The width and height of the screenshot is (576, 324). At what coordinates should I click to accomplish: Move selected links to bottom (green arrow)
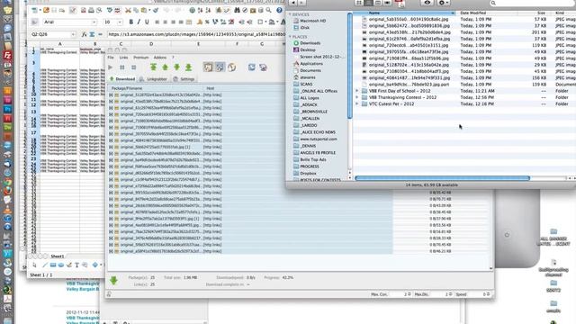[x=188, y=67]
